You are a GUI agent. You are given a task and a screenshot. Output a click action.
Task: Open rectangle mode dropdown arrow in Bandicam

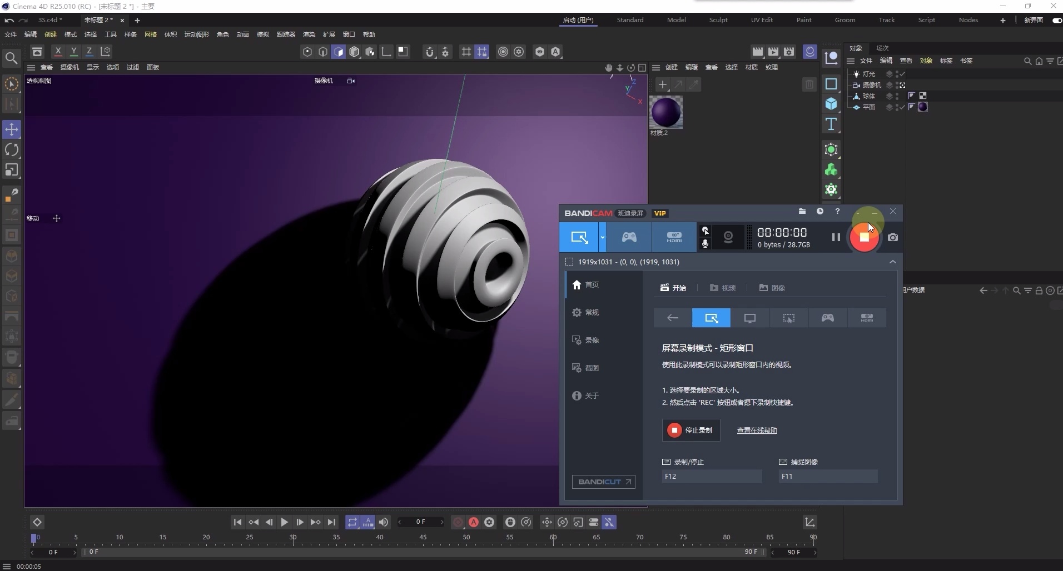[x=602, y=237]
